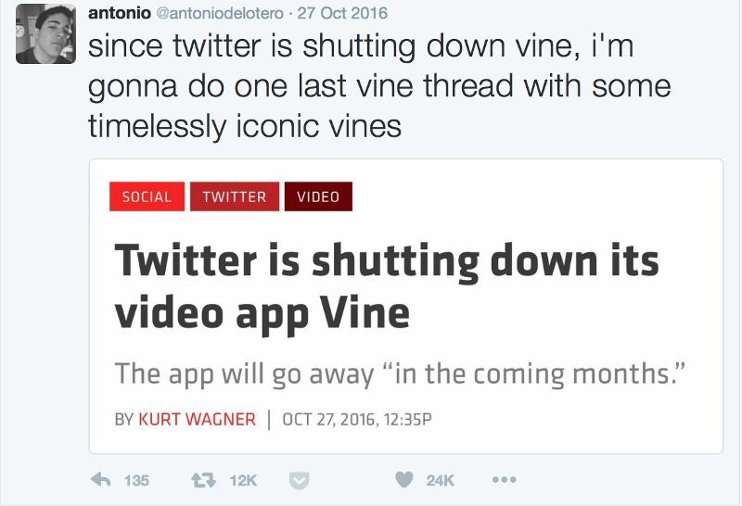The width and height of the screenshot is (742, 506).
Task: Click the retweet icon
Action: pyautogui.click(x=203, y=480)
